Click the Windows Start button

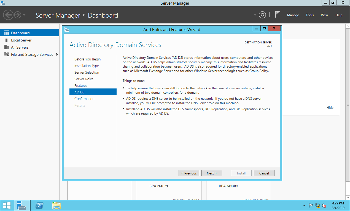tap(7, 206)
